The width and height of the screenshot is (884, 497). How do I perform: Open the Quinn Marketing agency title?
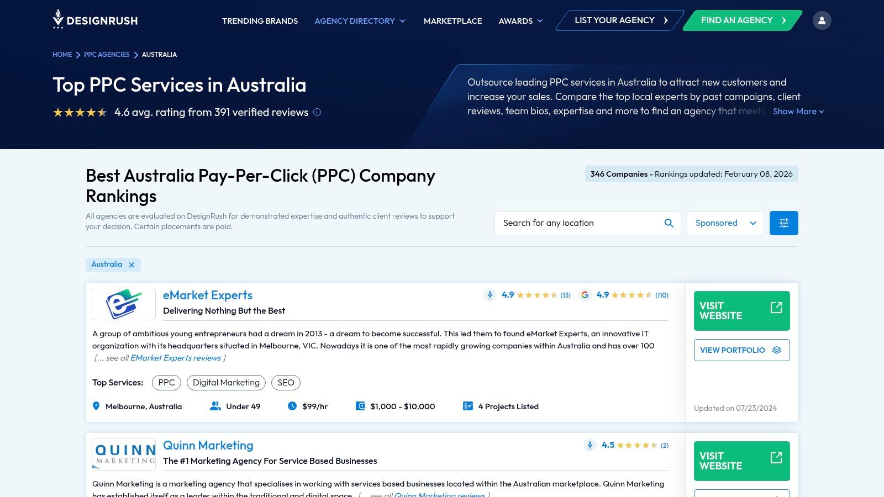pyautogui.click(x=208, y=446)
